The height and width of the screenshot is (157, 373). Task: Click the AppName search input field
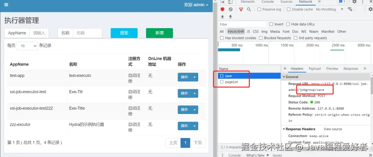click(39, 33)
